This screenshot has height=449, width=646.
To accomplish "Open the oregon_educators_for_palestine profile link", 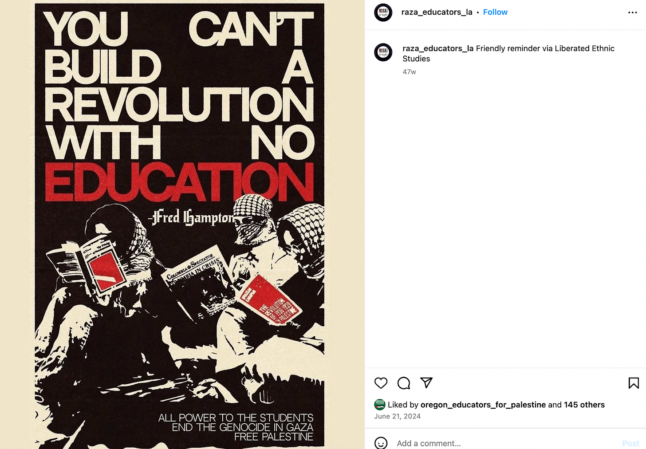I will [483, 405].
